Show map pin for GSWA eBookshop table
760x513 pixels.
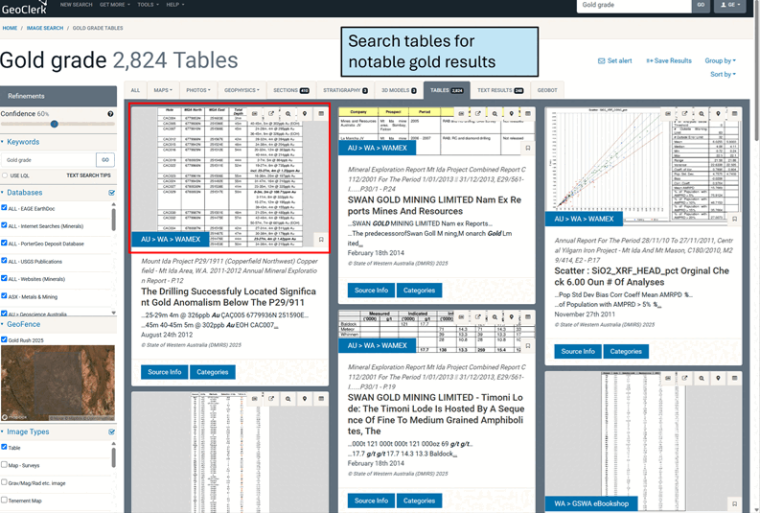(718, 378)
